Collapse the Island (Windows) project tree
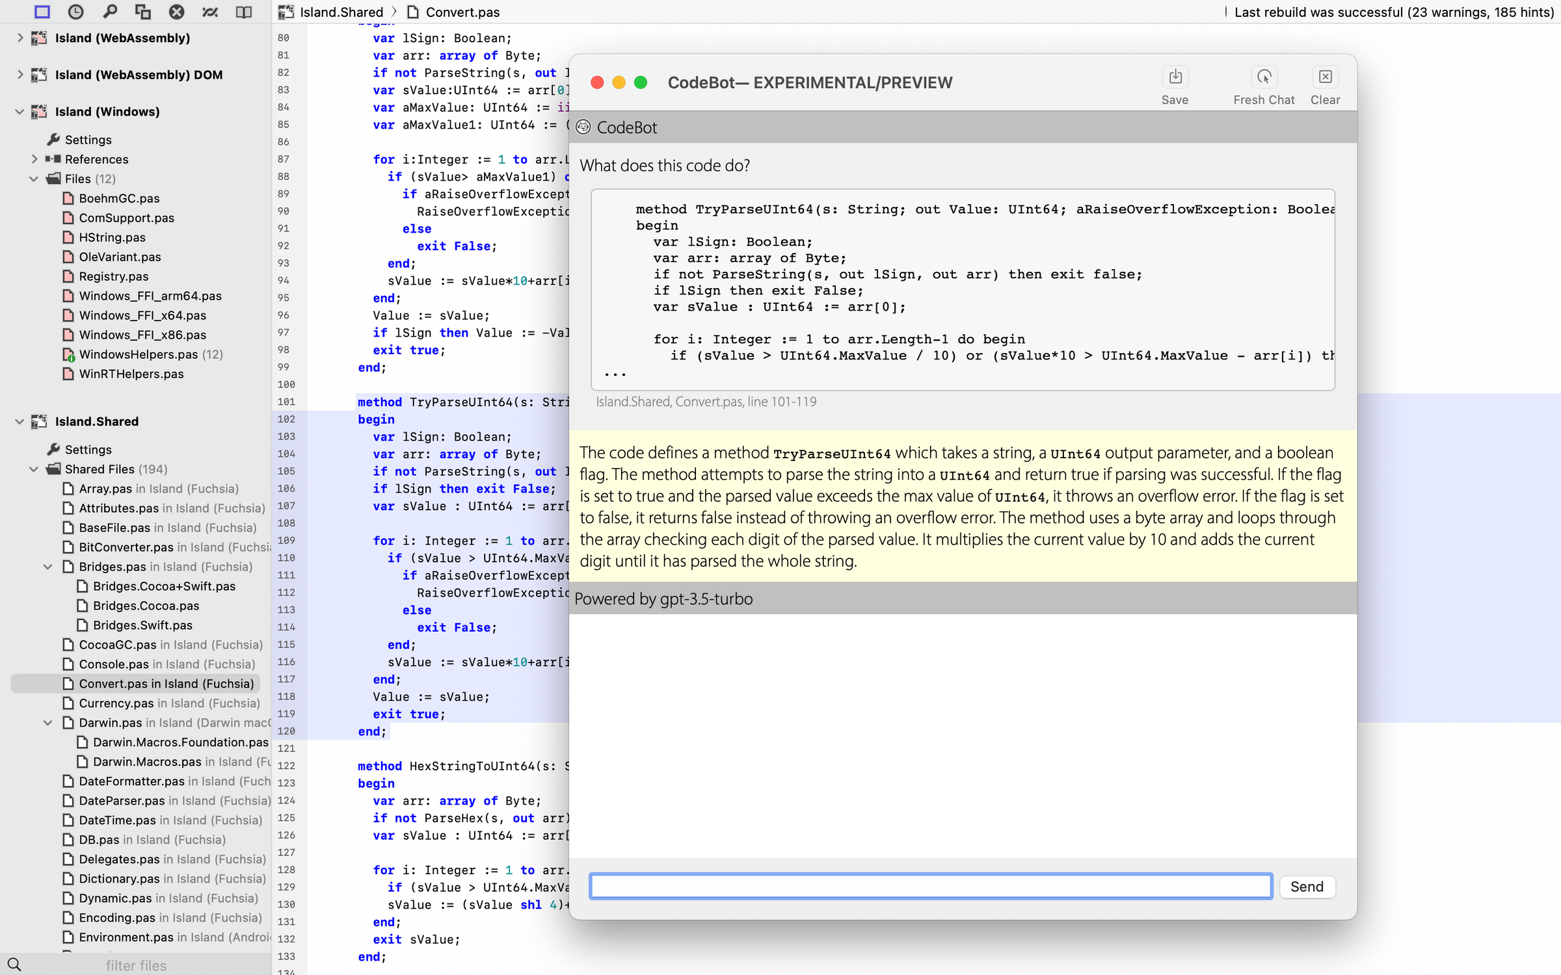This screenshot has width=1561, height=975. pos(20,111)
